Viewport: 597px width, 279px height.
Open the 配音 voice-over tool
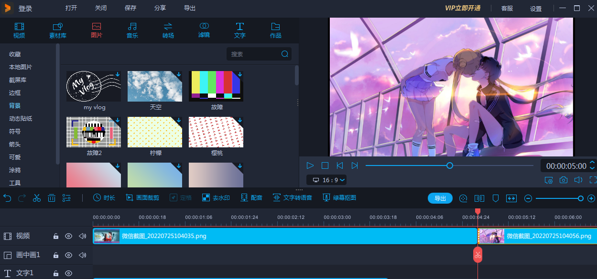251,197
